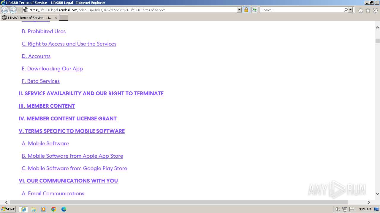The width and height of the screenshot is (380, 213).
Task: Open Mobile Software from Apple App Store link
Action: (72, 156)
